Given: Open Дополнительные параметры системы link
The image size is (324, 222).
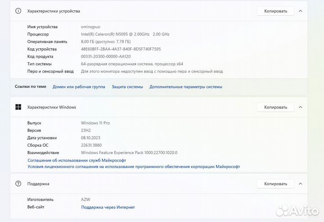Looking at the screenshot, I should (185, 87).
